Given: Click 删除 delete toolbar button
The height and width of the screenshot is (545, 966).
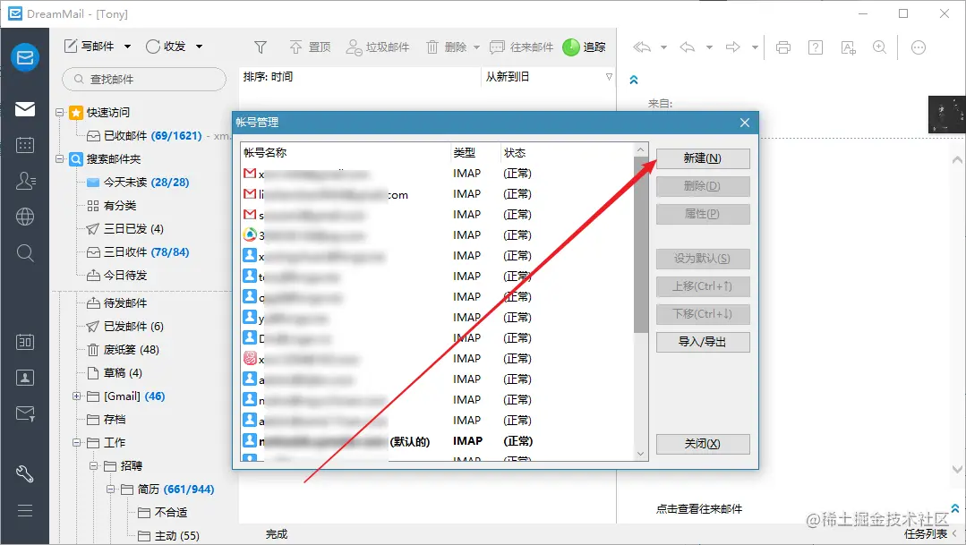Looking at the screenshot, I should tap(447, 47).
